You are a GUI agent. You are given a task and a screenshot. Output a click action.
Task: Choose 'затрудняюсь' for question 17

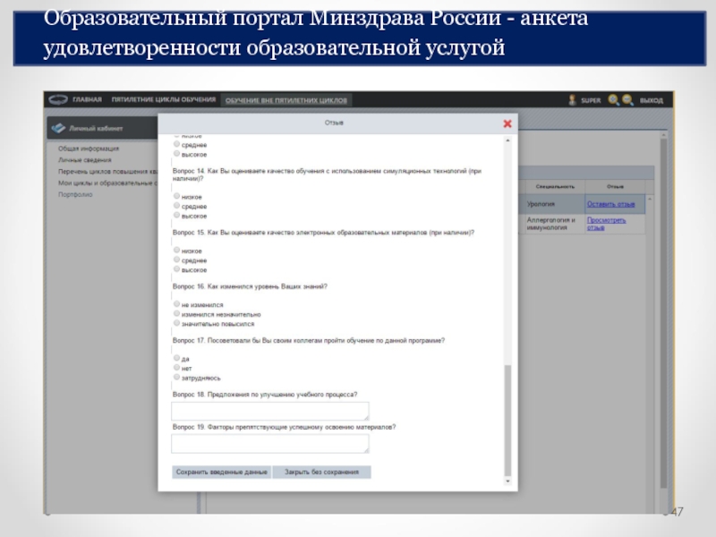pos(176,378)
